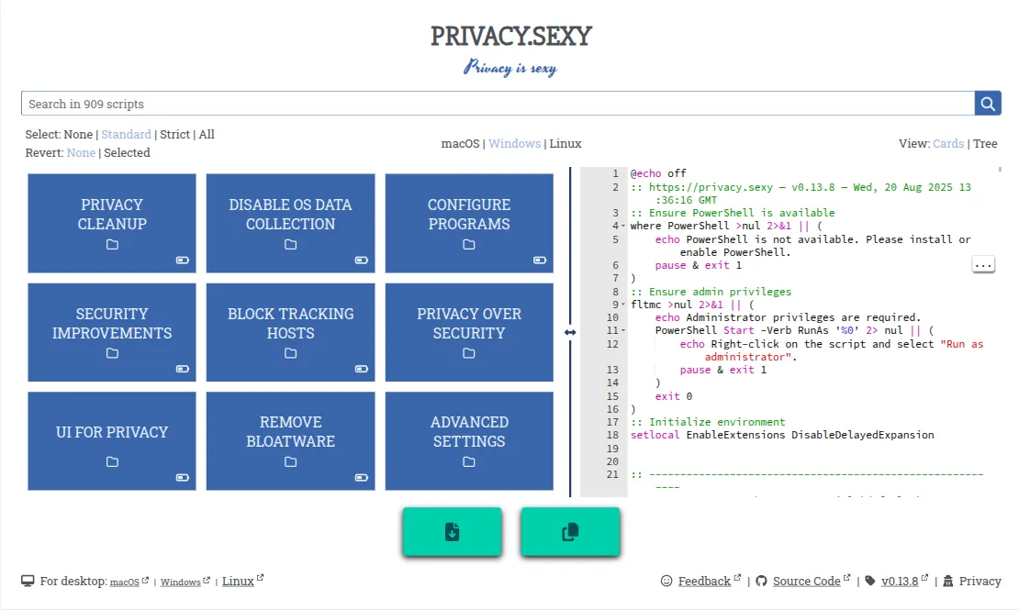The image size is (1019, 610).
Task: Click the GitHub Source Code icon
Action: tap(761, 581)
